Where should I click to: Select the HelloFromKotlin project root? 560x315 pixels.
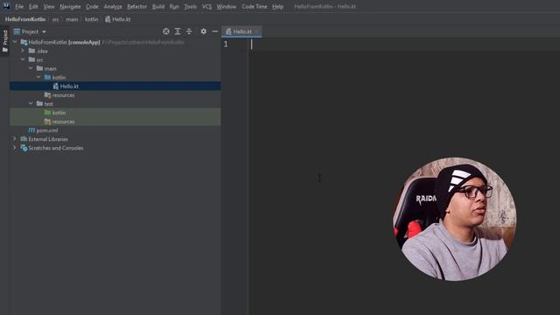point(64,42)
